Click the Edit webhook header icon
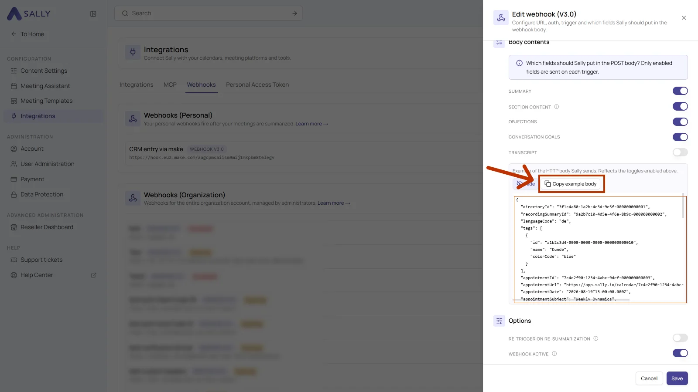This screenshot has width=698, height=392. click(x=501, y=18)
